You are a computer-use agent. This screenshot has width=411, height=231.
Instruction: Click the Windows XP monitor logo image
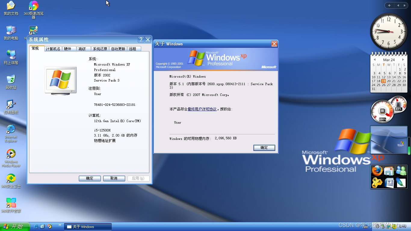click(61, 81)
